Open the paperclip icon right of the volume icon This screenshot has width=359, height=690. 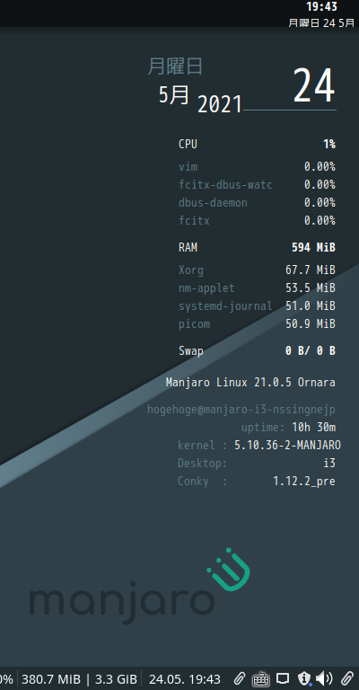click(x=347, y=678)
